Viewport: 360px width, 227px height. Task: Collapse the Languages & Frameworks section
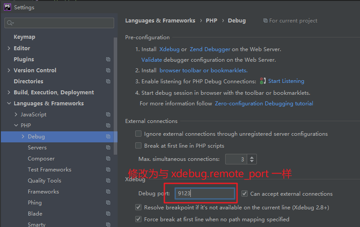pos(9,104)
